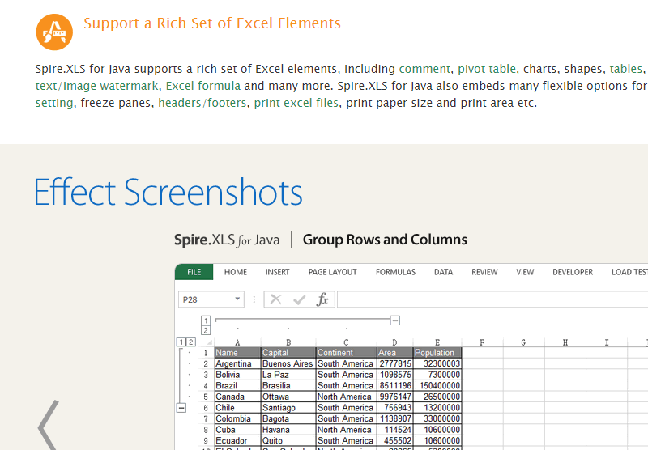Select the REVIEW ribbon tab
The width and height of the screenshot is (648, 450).
[484, 272]
